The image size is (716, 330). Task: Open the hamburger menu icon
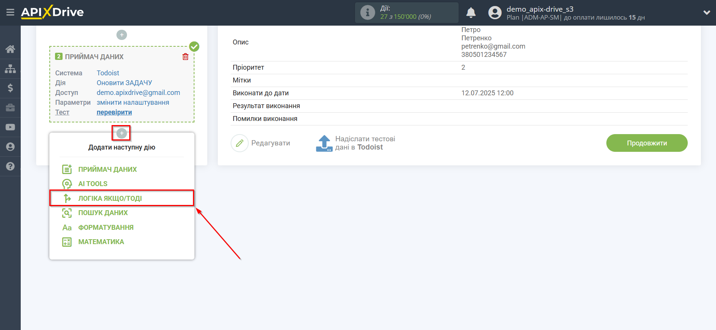coord(10,12)
